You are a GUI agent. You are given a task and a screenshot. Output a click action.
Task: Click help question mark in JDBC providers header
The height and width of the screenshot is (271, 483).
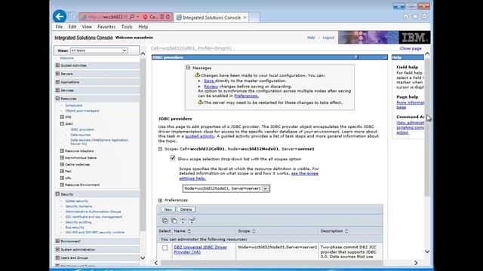pos(355,57)
